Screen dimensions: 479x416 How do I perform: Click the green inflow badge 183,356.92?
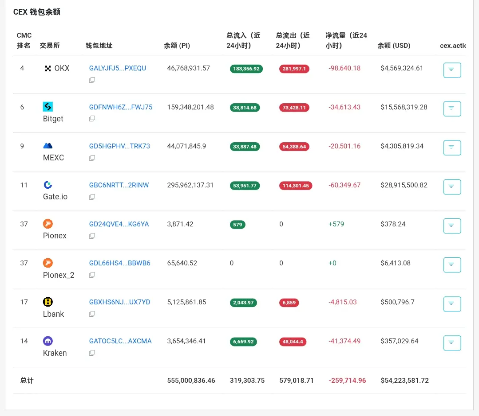pyautogui.click(x=246, y=69)
